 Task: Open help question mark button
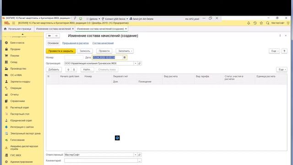[x=284, y=51]
